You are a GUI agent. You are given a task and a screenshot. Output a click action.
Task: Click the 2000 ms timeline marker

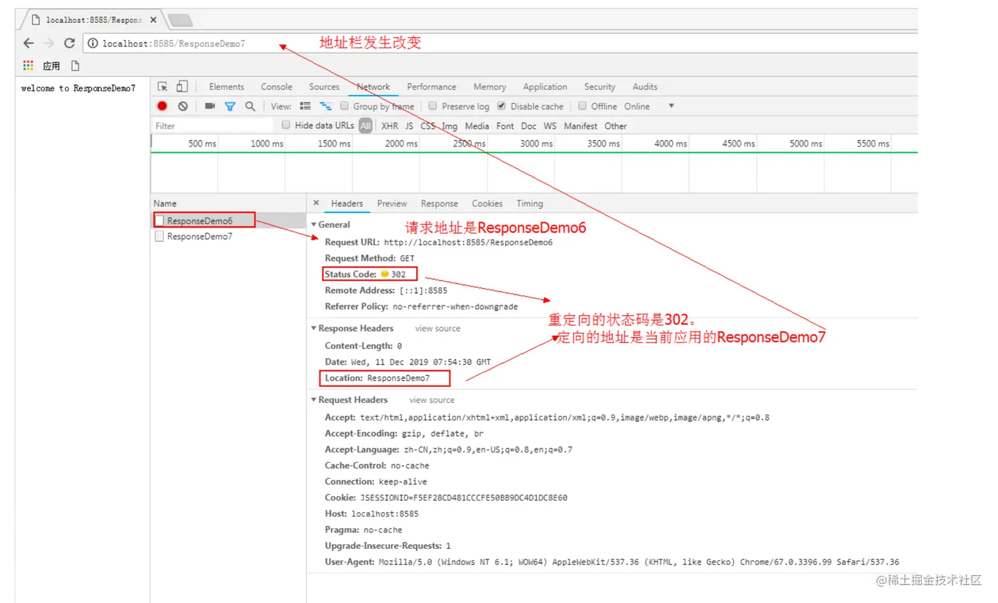tap(401, 143)
